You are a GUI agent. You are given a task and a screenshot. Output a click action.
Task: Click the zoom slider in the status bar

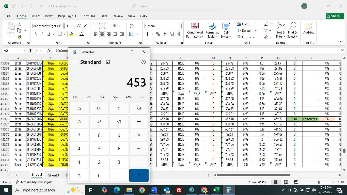(x=319, y=182)
